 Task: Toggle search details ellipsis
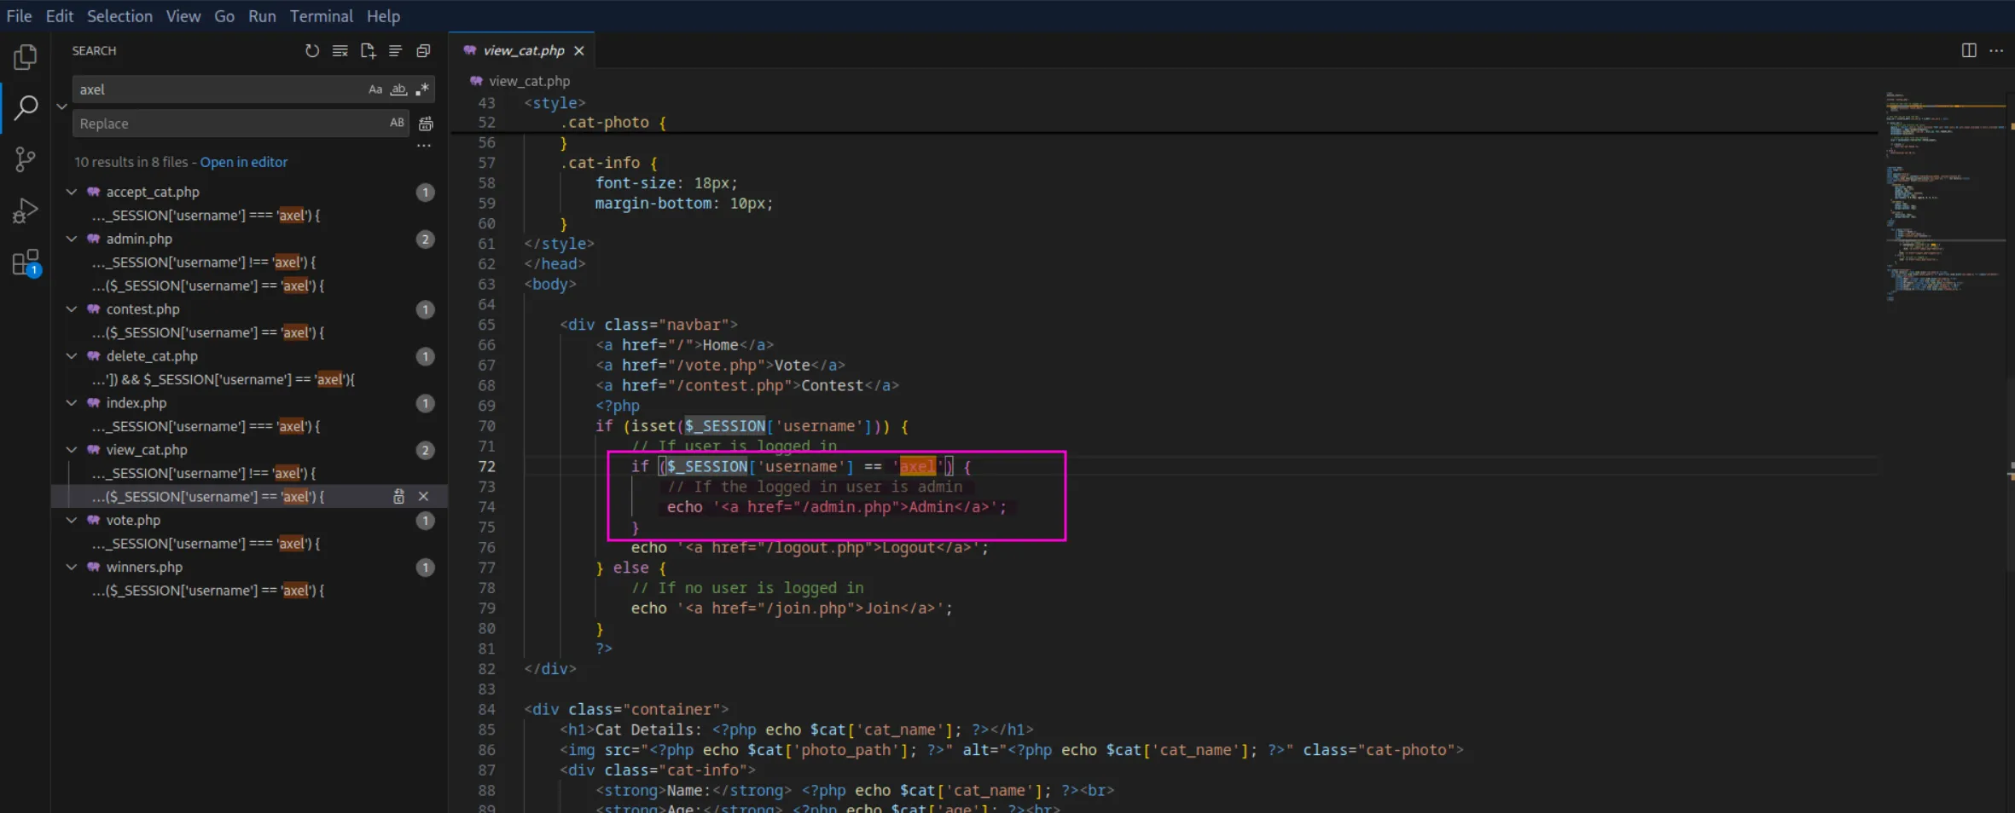pyautogui.click(x=424, y=146)
